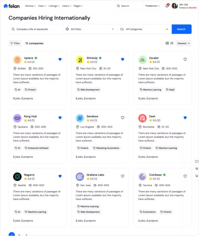Open the Newest sort dropdown
The image size is (199, 236).
pyautogui.click(x=184, y=43)
